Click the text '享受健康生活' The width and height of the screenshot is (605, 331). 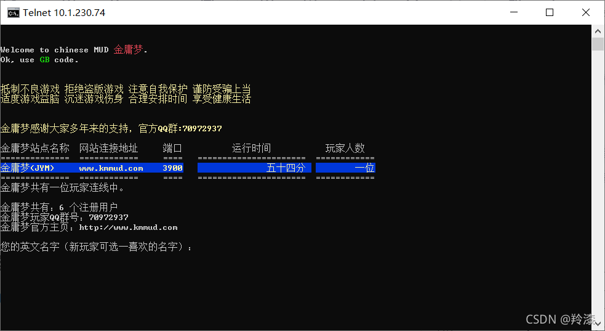click(x=222, y=99)
